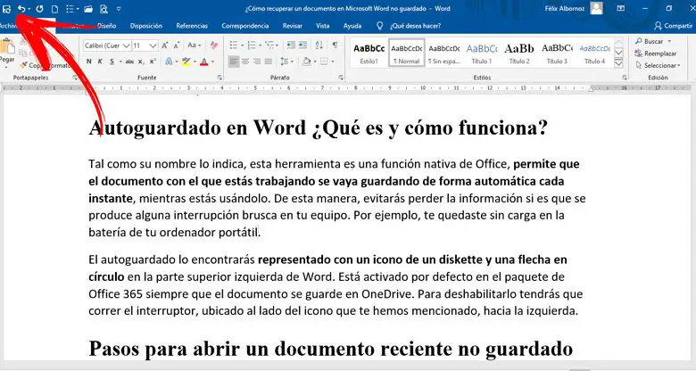Viewport: 696px width, 371px height.
Task: Click the Sort A-Z icon
Action: point(319,45)
